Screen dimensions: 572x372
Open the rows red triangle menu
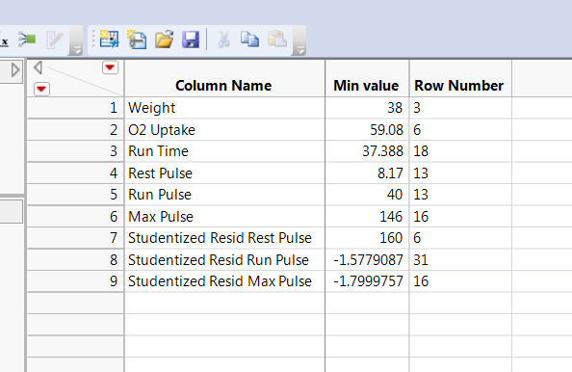[41, 89]
